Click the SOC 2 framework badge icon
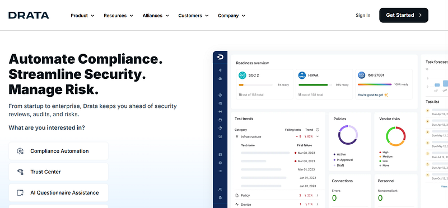Image resolution: width=448 pixels, height=208 pixels. (x=242, y=75)
